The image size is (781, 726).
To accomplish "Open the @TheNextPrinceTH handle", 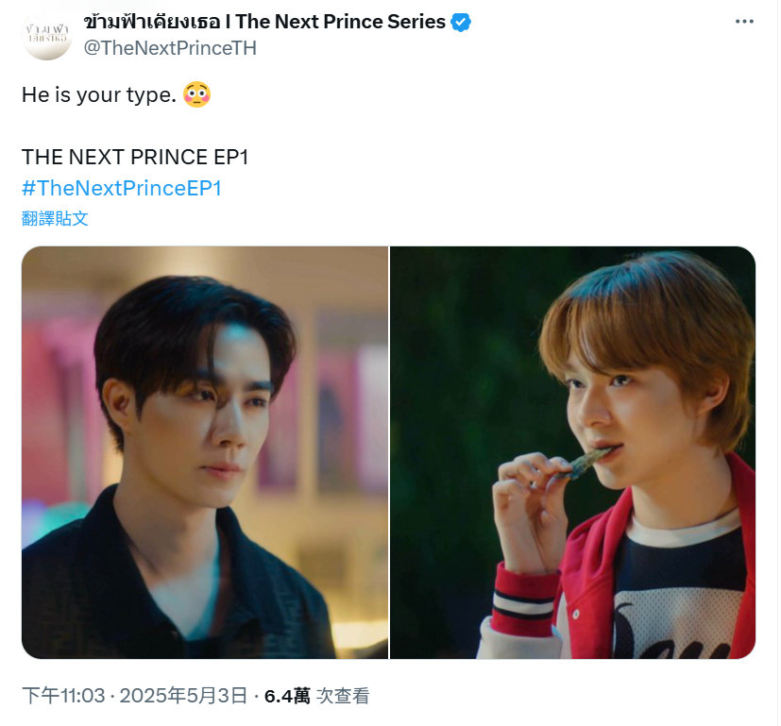I will [170, 48].
